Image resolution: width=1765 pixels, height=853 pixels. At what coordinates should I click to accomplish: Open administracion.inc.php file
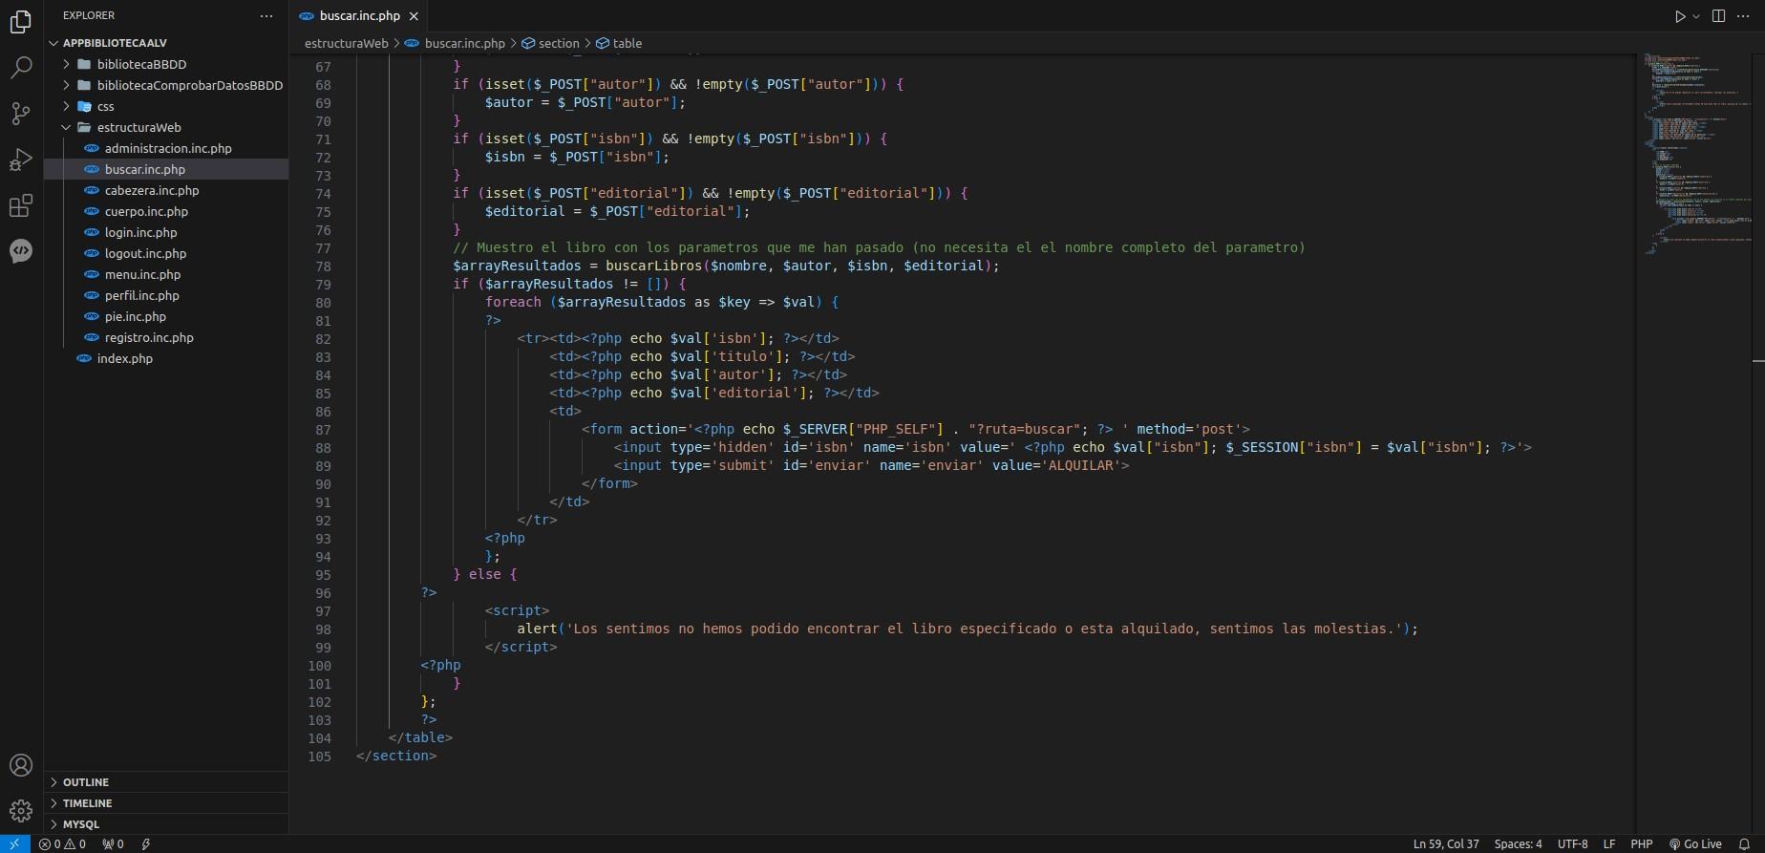pos(168,148)
